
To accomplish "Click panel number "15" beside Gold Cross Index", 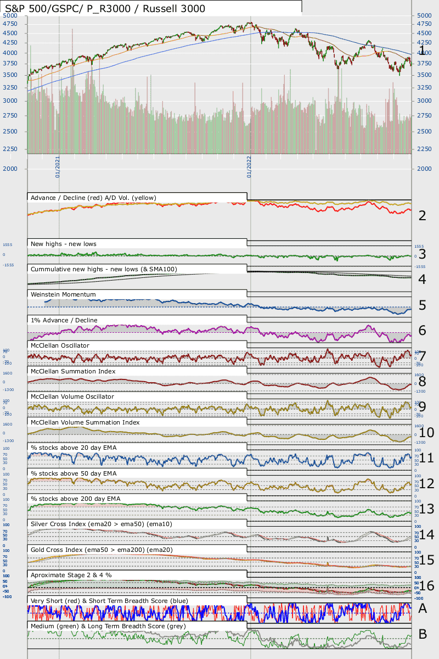I will tap(426, 560).
